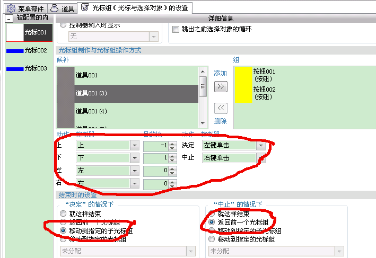
Task: Select 道具001 in candidate list
Action: pyautogui.click(x=128, y=75)
